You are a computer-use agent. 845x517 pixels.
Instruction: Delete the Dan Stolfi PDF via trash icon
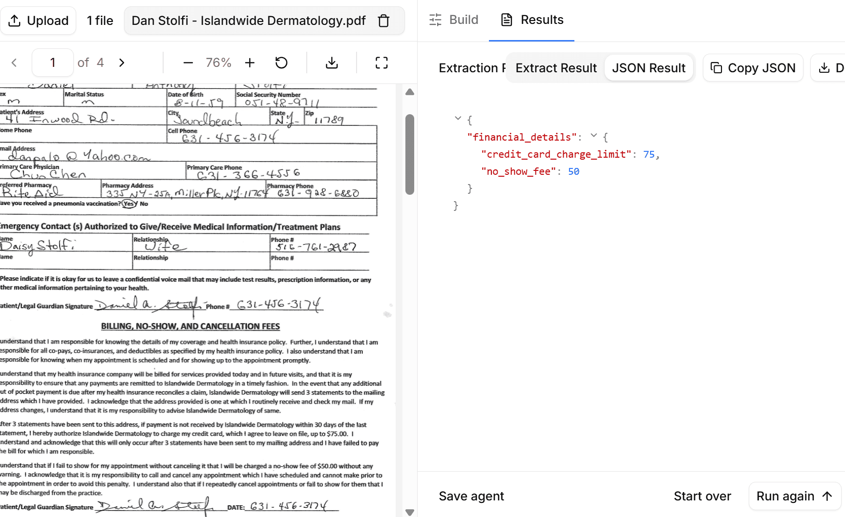(384, 21)
